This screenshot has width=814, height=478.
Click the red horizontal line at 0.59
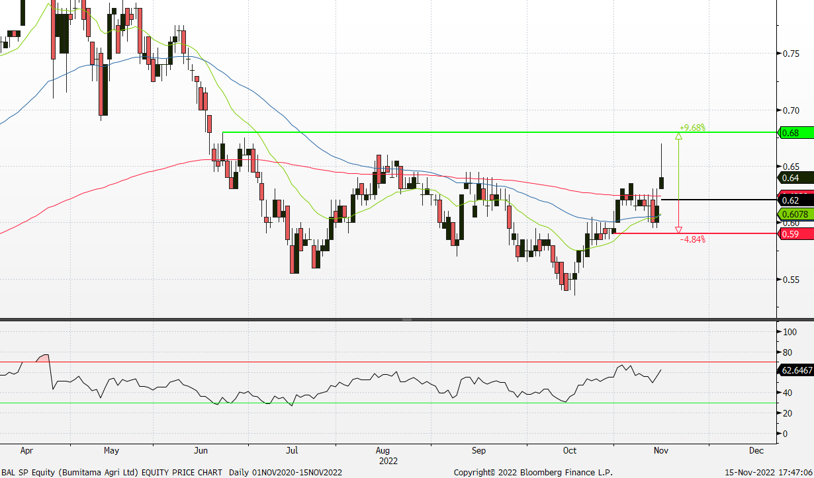pos(694,233)
